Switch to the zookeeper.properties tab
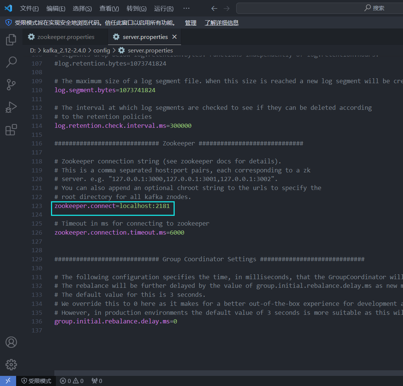This screenshot has height=386, width=403. click(65, 37)
